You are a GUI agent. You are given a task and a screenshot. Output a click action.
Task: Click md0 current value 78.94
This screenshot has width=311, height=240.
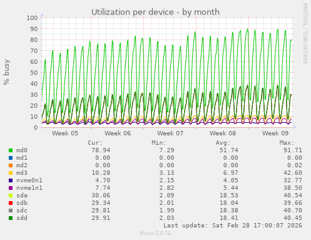point(101,150)
